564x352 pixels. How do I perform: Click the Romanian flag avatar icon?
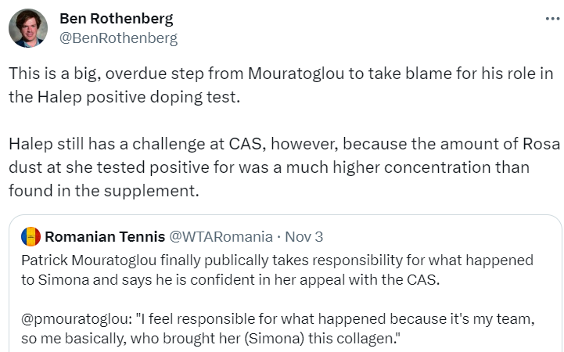31,236
